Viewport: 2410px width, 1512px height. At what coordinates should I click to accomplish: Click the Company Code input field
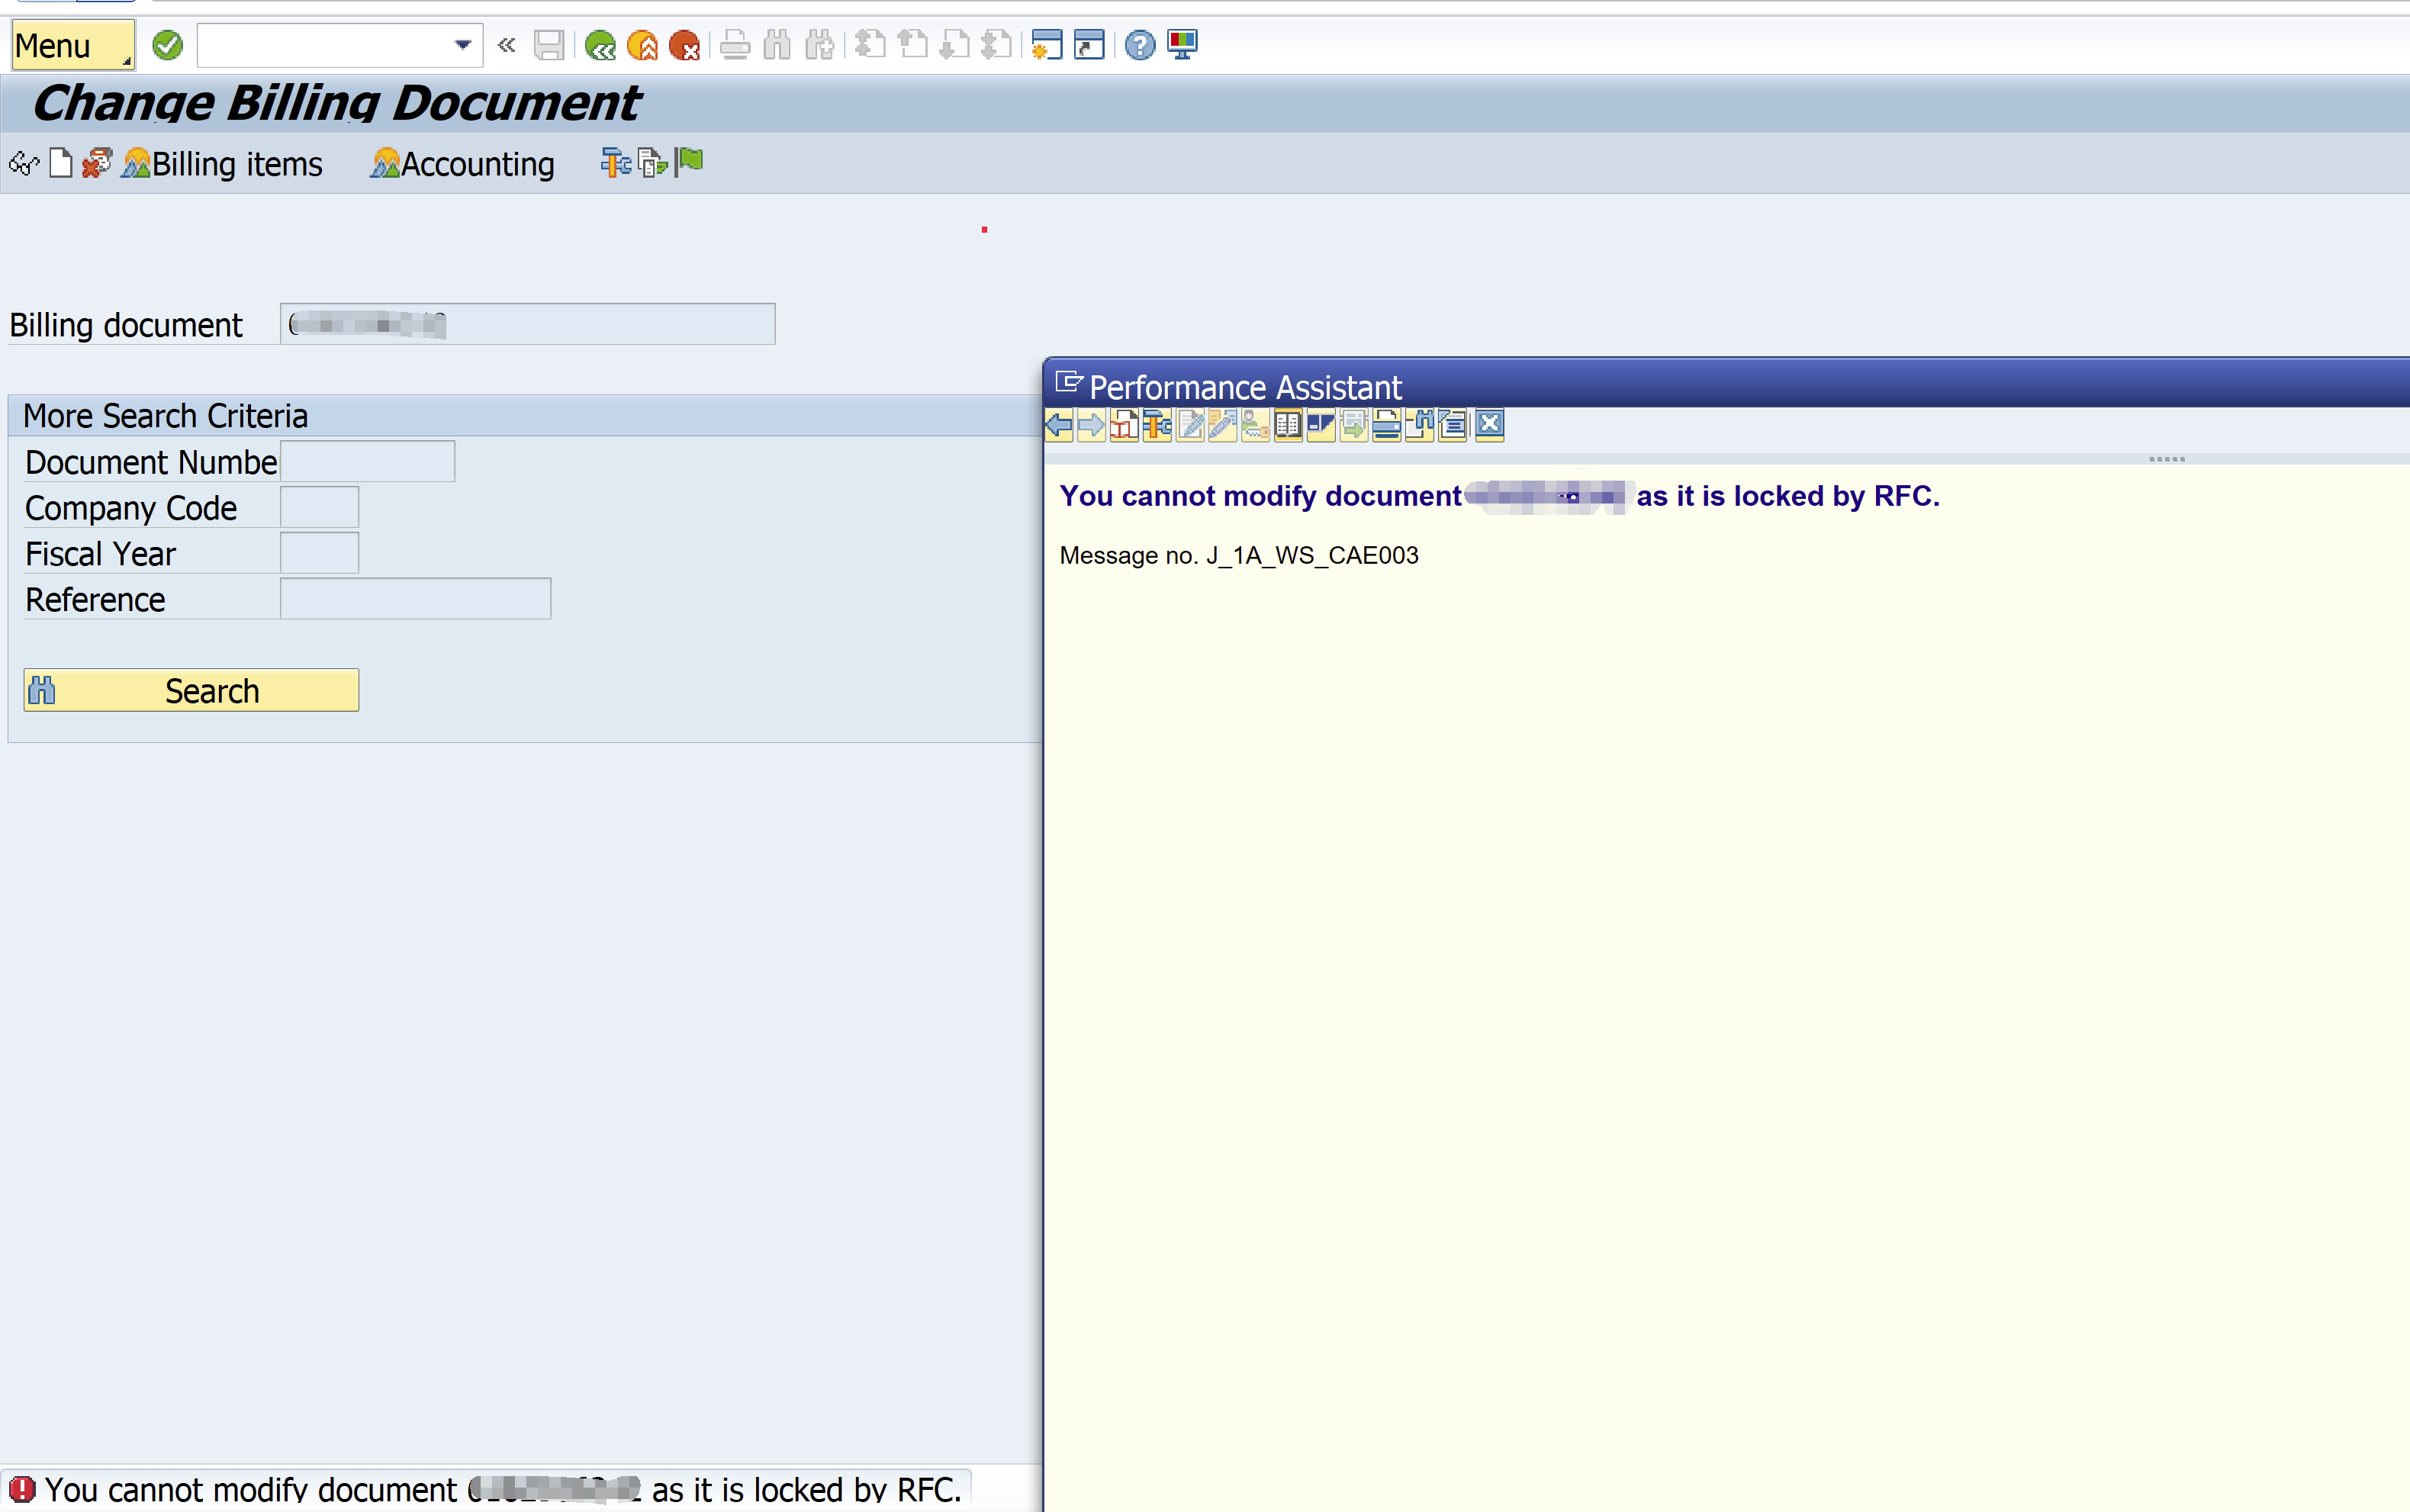pyautogui.click(x=319, y=507)
